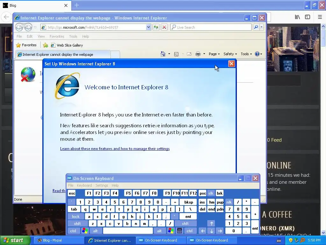Toggle the lock (caps lock) key on keyboard
326x245 pixels.
[76, 217]
